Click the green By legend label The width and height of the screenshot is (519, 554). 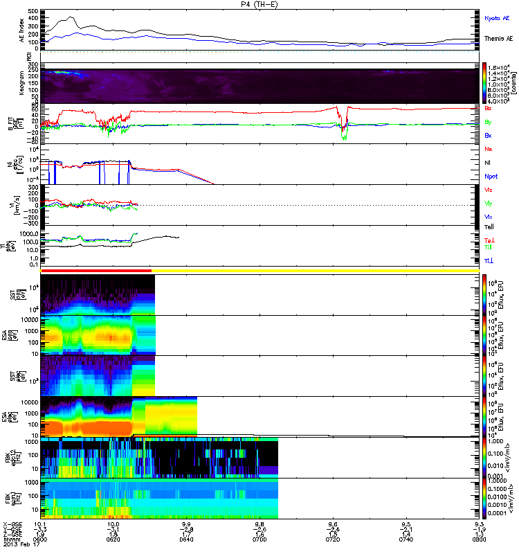click(x=488, y=123)
